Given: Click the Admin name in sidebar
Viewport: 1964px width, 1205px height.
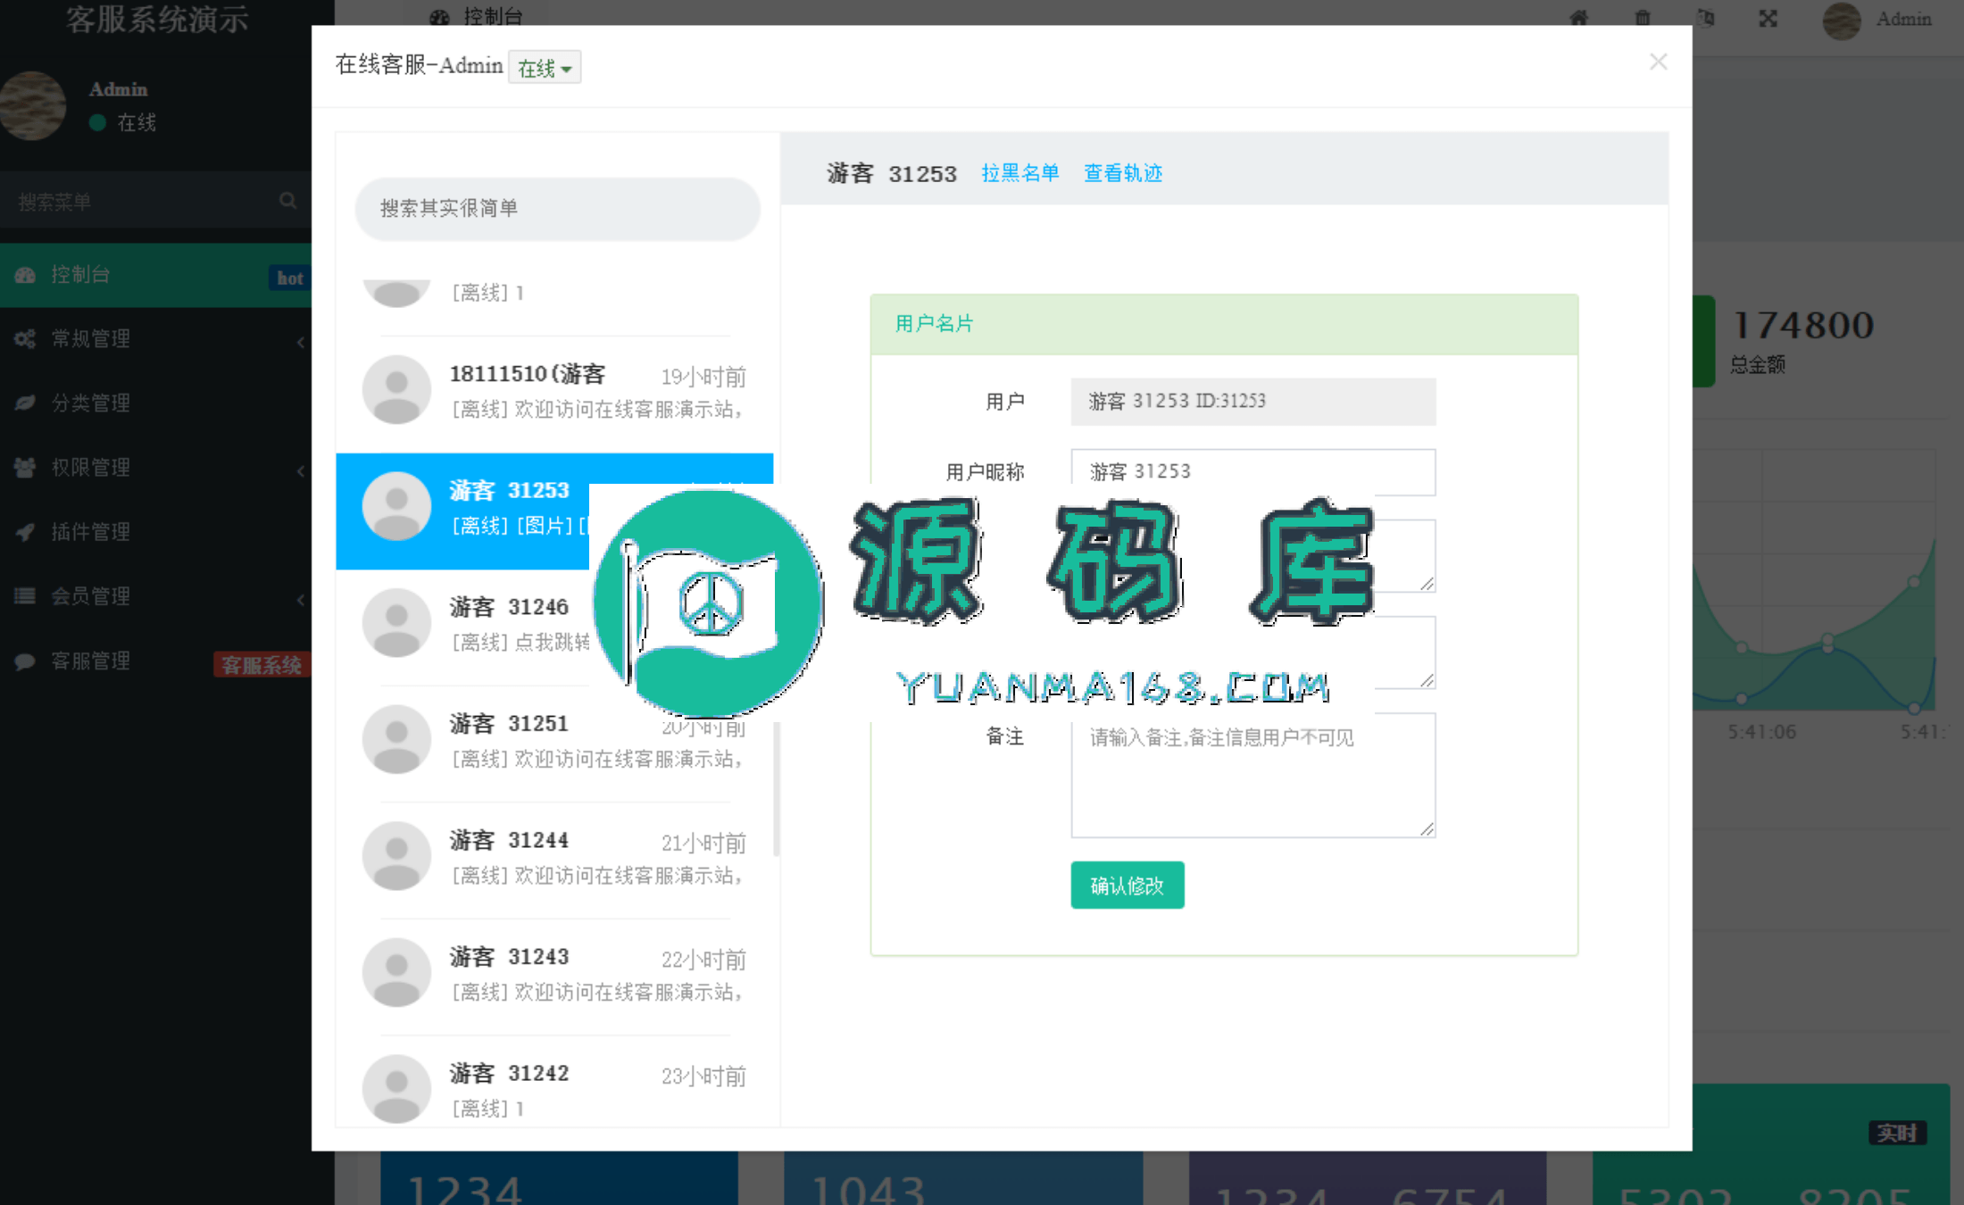Looking at the screenshot, I should (118, 89).
